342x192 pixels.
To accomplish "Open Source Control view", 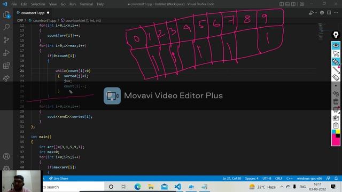I will pos(6,40).
